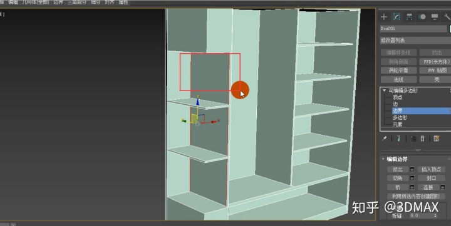Toggle Show End Result icon

click(x=398, y=139)
